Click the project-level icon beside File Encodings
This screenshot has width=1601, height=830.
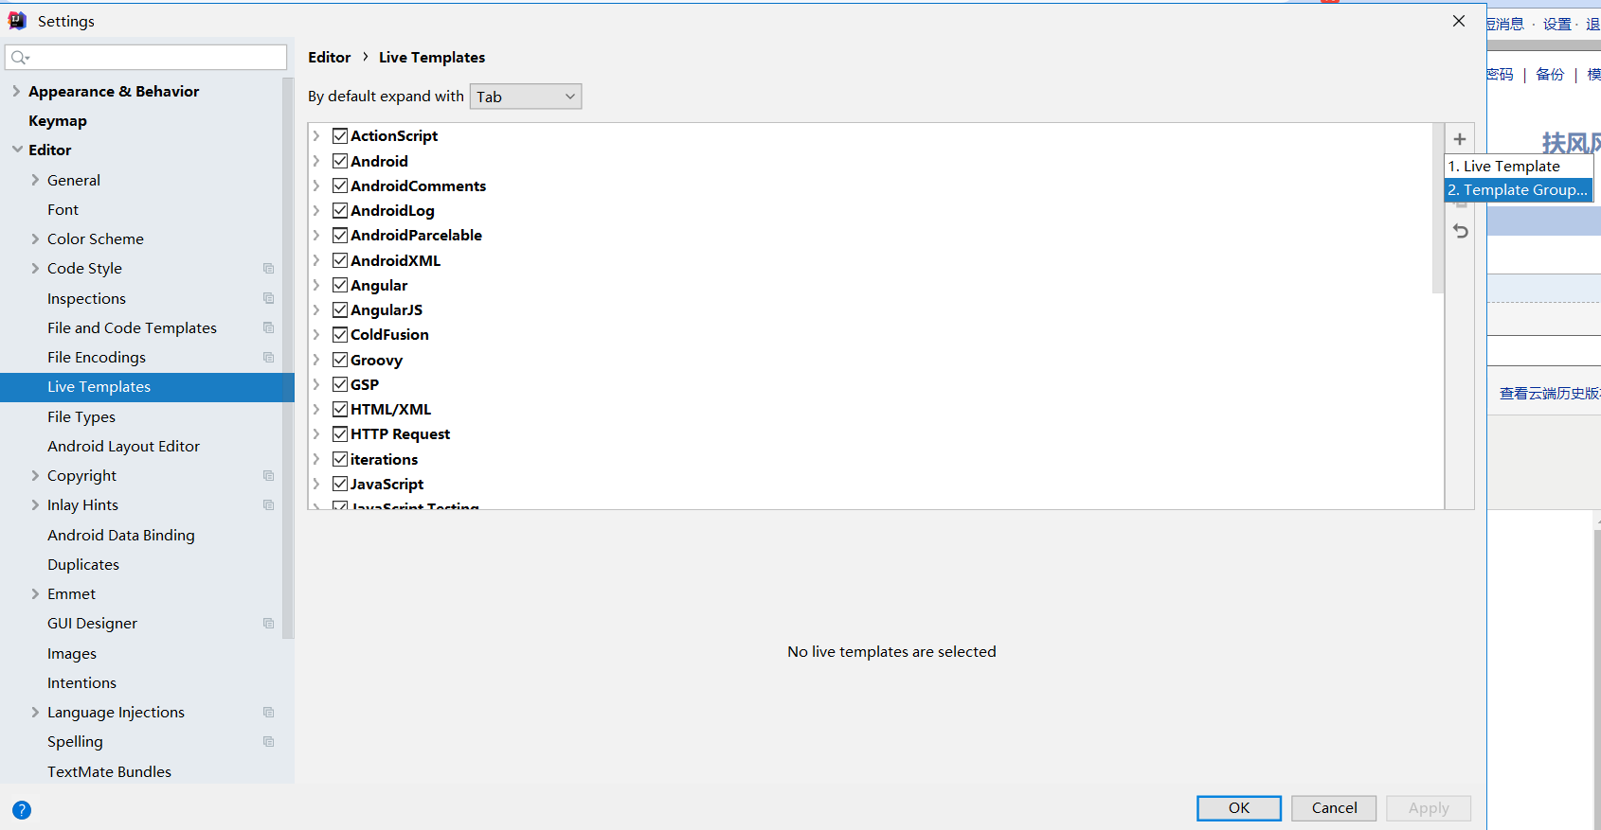pos(269,358)
